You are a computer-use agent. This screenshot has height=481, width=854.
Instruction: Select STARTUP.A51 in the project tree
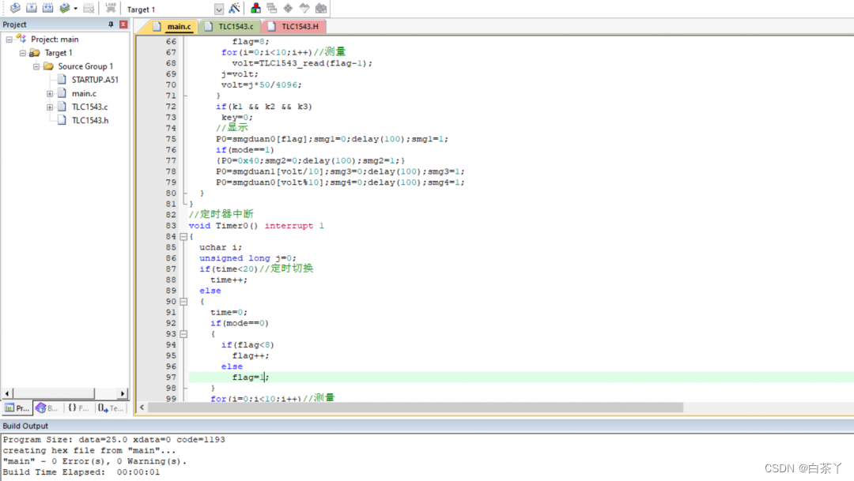[x=94, y=80]
